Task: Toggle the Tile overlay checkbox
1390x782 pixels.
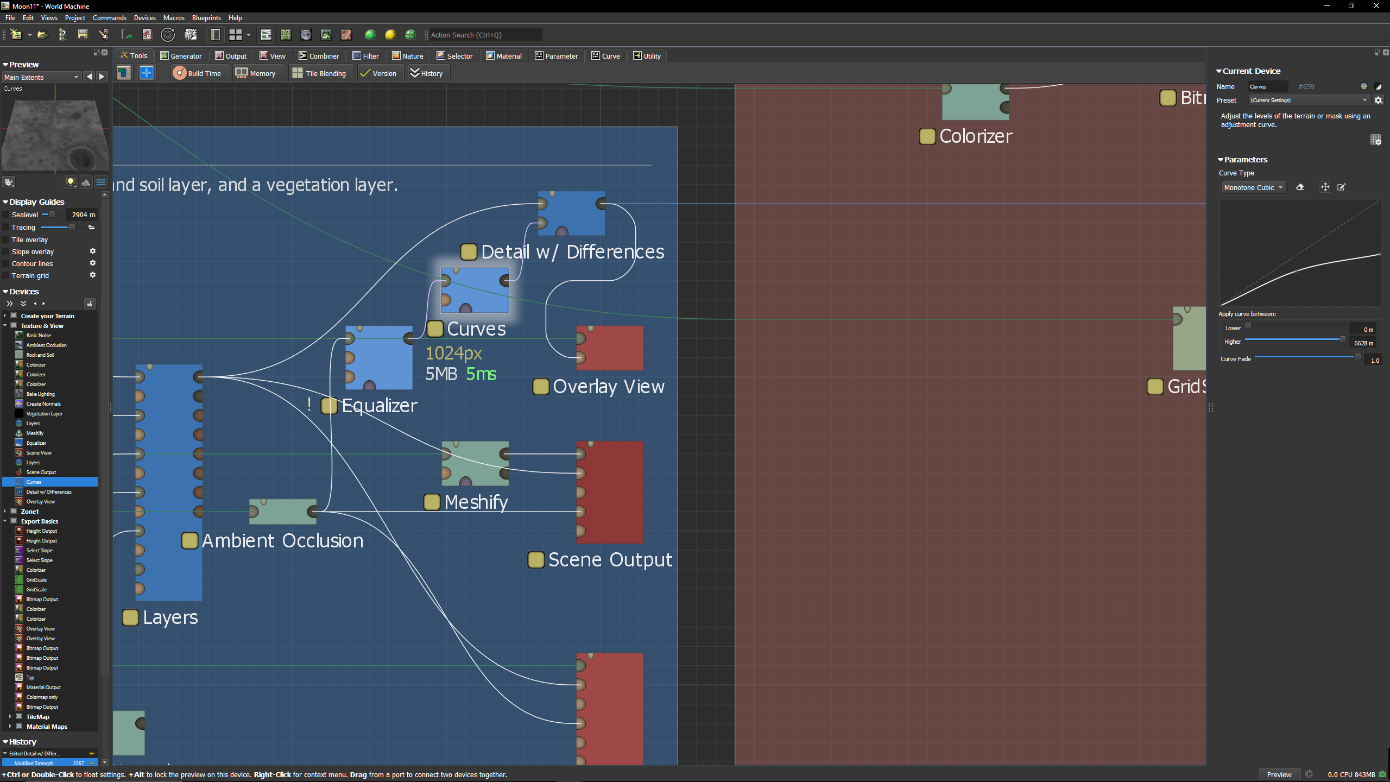Action: tap(6, 240)
